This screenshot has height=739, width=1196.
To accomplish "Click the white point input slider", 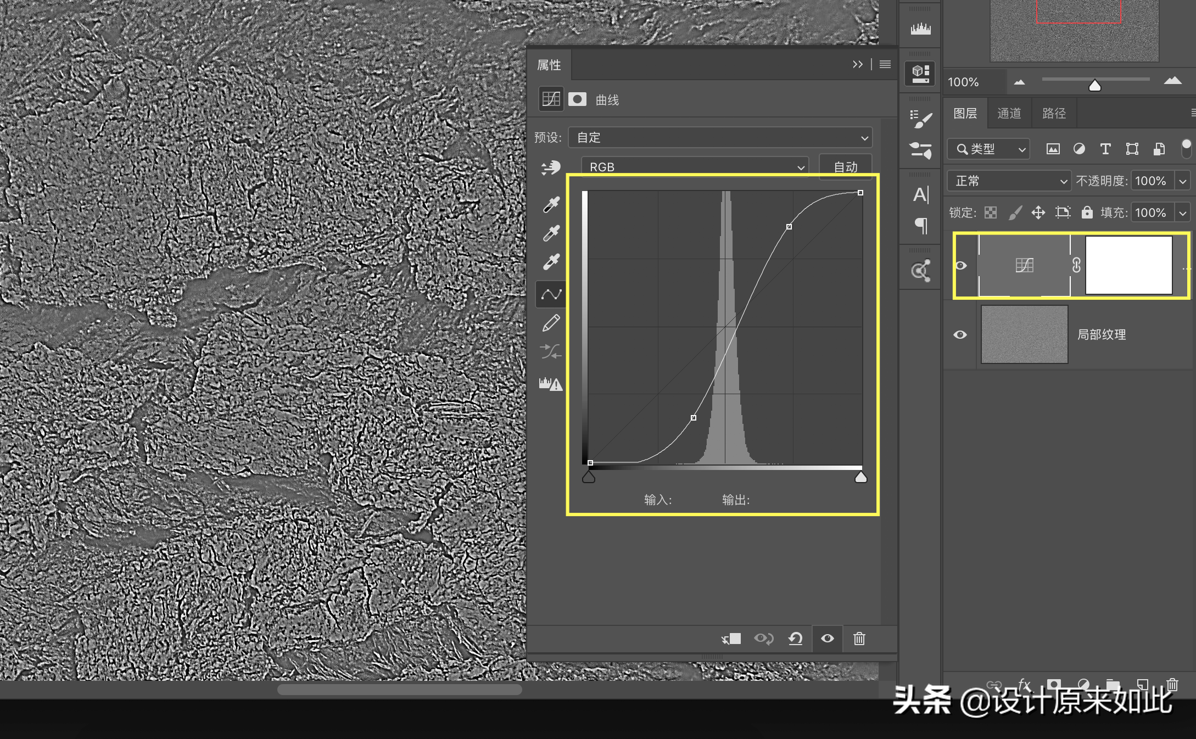I will point(861,477).
